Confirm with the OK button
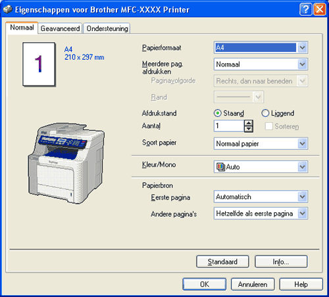The height and width of the screenshot is (297, 329). coord(205,285)
